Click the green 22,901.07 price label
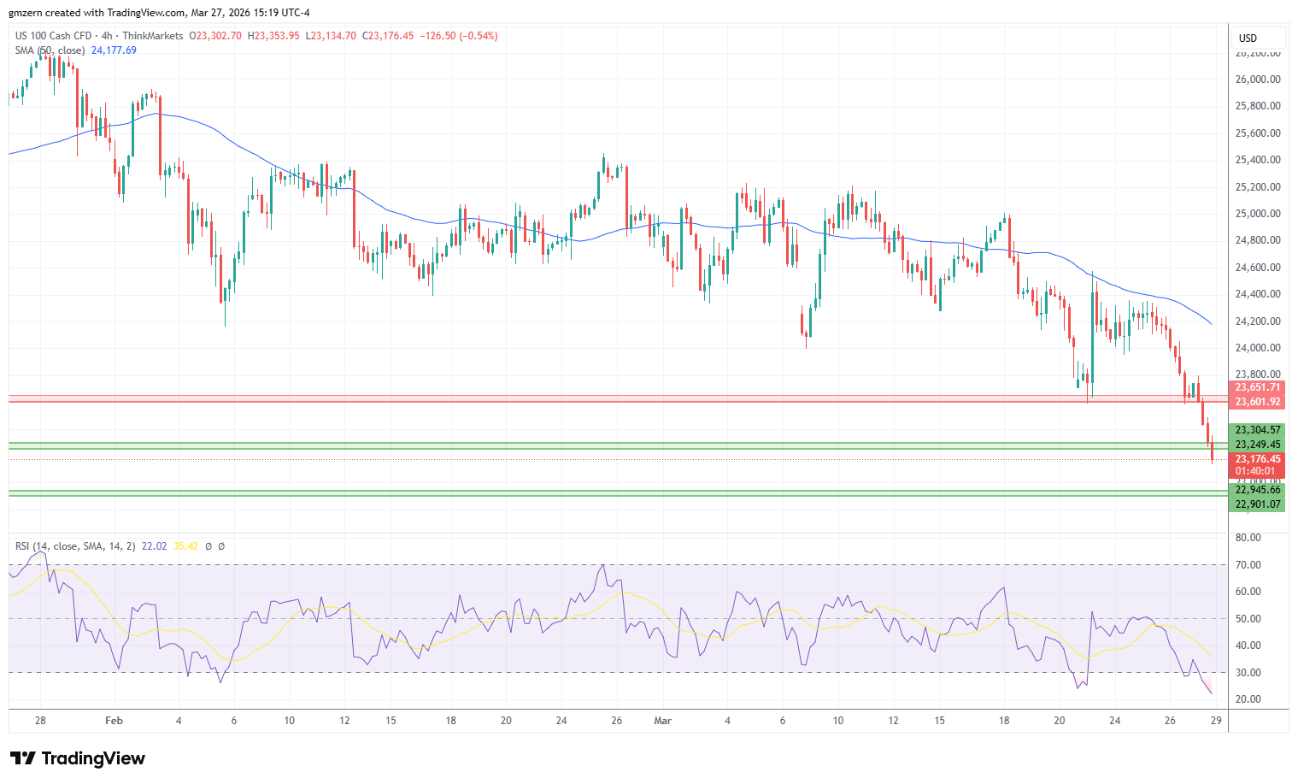Viewport: 1298px width, 784px height. click(1258, 504)
